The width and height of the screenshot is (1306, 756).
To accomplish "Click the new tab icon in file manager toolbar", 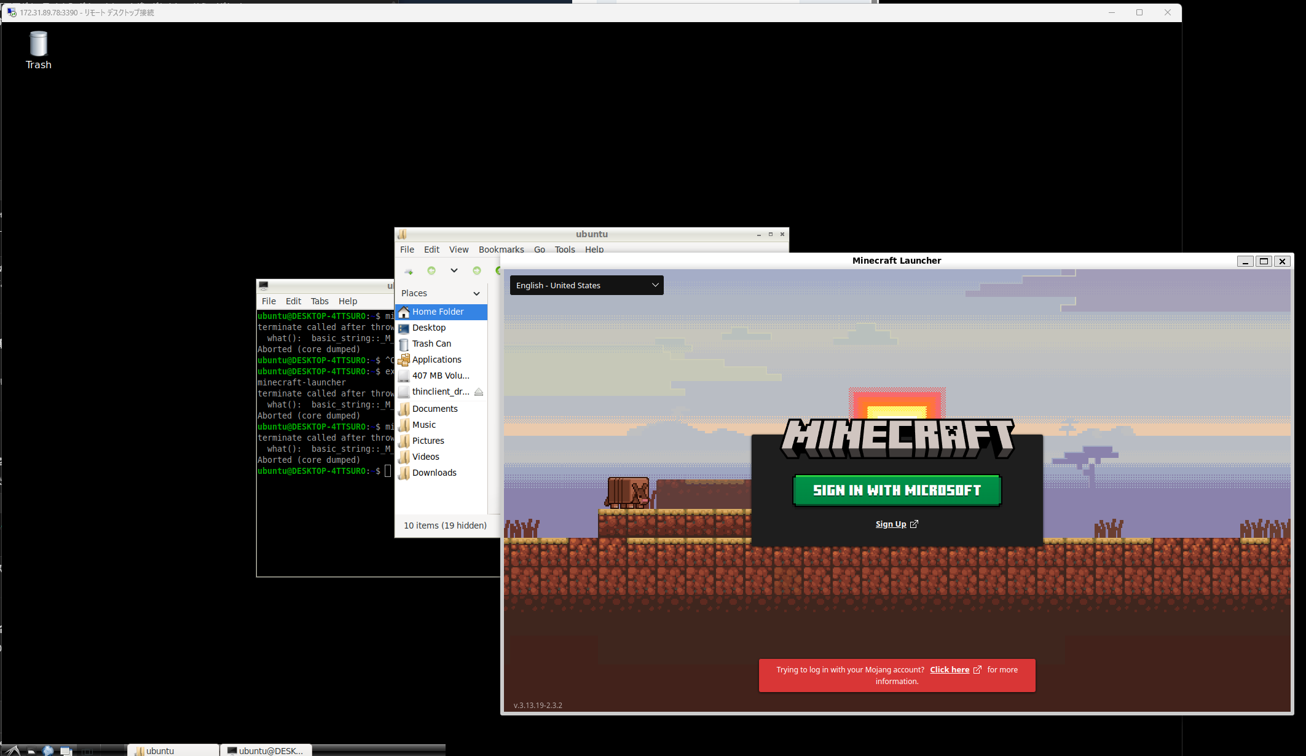I will tap(408, 271).
